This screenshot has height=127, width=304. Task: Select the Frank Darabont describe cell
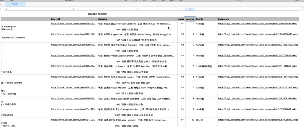[137, 26]
